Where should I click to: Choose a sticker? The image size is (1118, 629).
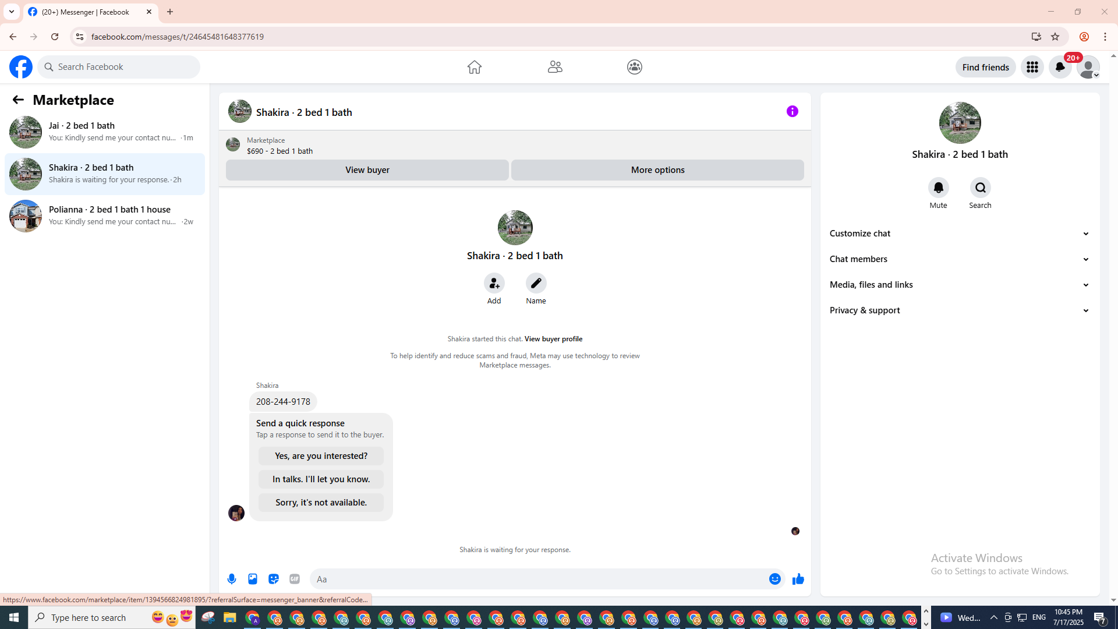(274, 579)
